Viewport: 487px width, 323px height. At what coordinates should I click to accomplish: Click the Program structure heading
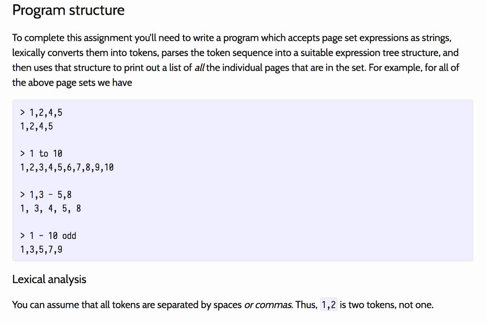click(x=68, y=10)
